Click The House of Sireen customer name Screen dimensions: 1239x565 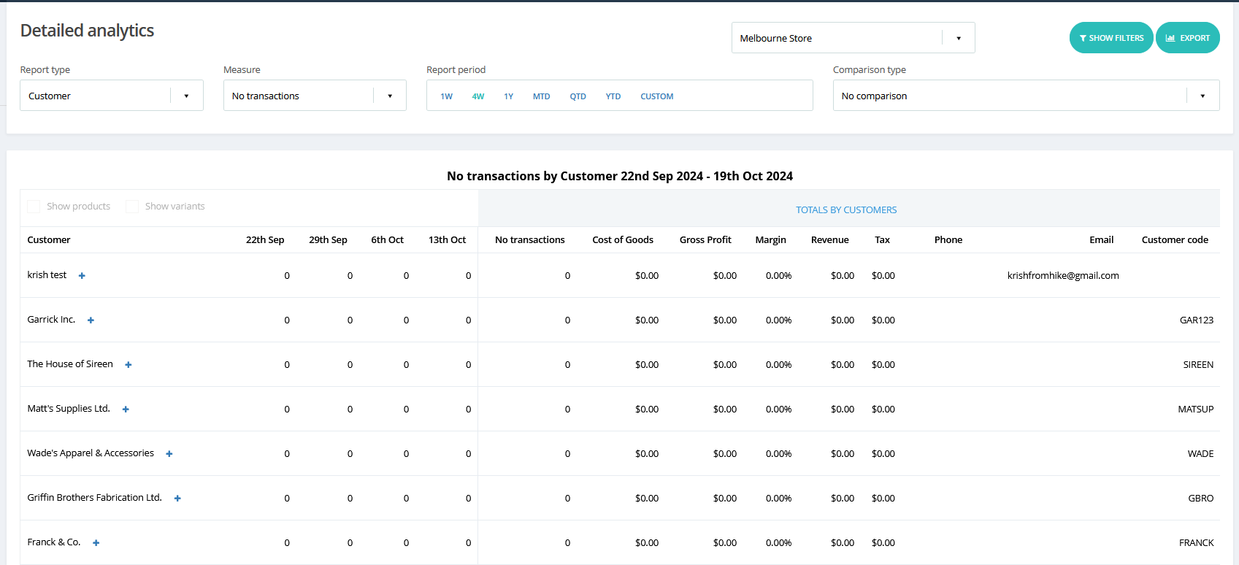pyautogui.click(x=70, y=364)
